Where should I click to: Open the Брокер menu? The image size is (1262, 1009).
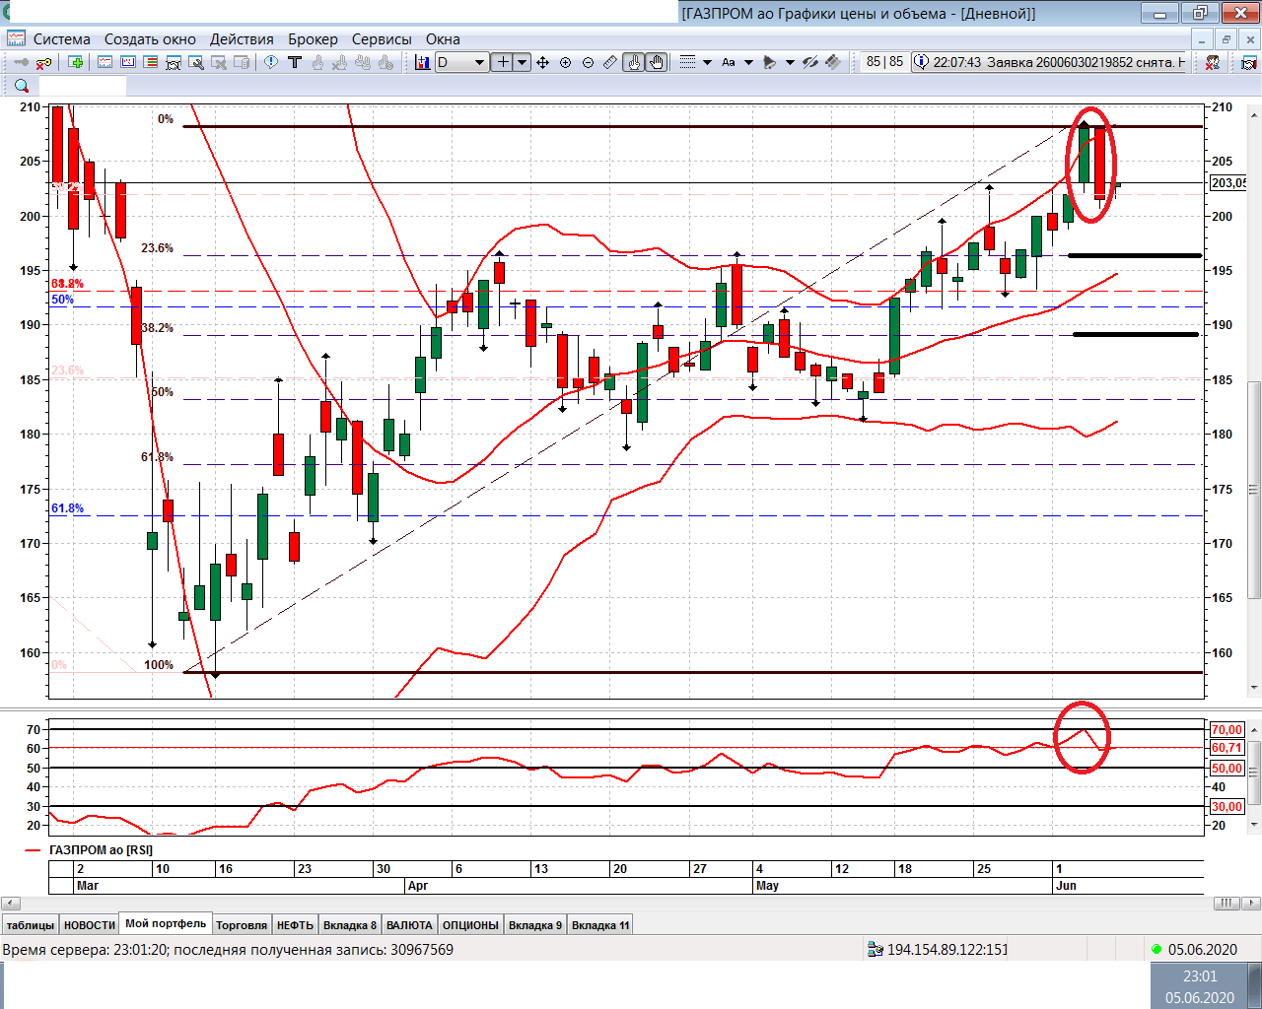point(313,39)
